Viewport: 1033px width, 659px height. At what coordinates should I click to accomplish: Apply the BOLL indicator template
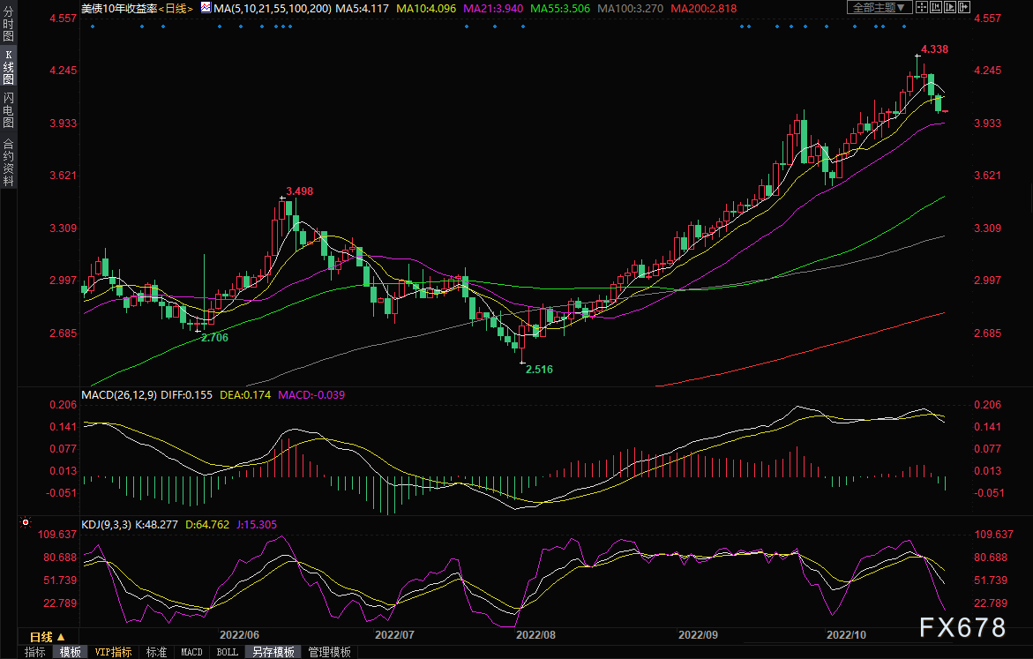tap(227, 652)
